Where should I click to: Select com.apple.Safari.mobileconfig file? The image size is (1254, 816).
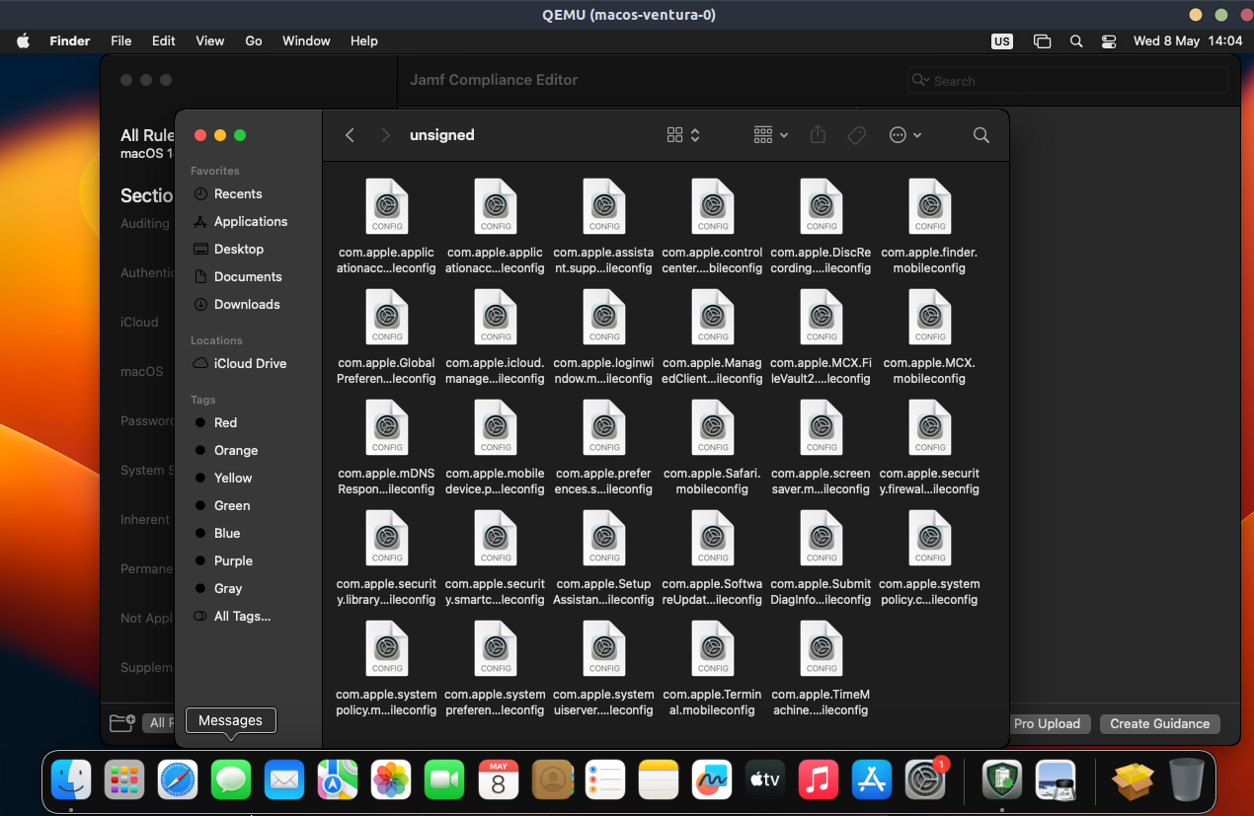pyautogui.click(x=712, y=428)
